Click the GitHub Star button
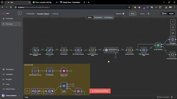 coord(164,14)
